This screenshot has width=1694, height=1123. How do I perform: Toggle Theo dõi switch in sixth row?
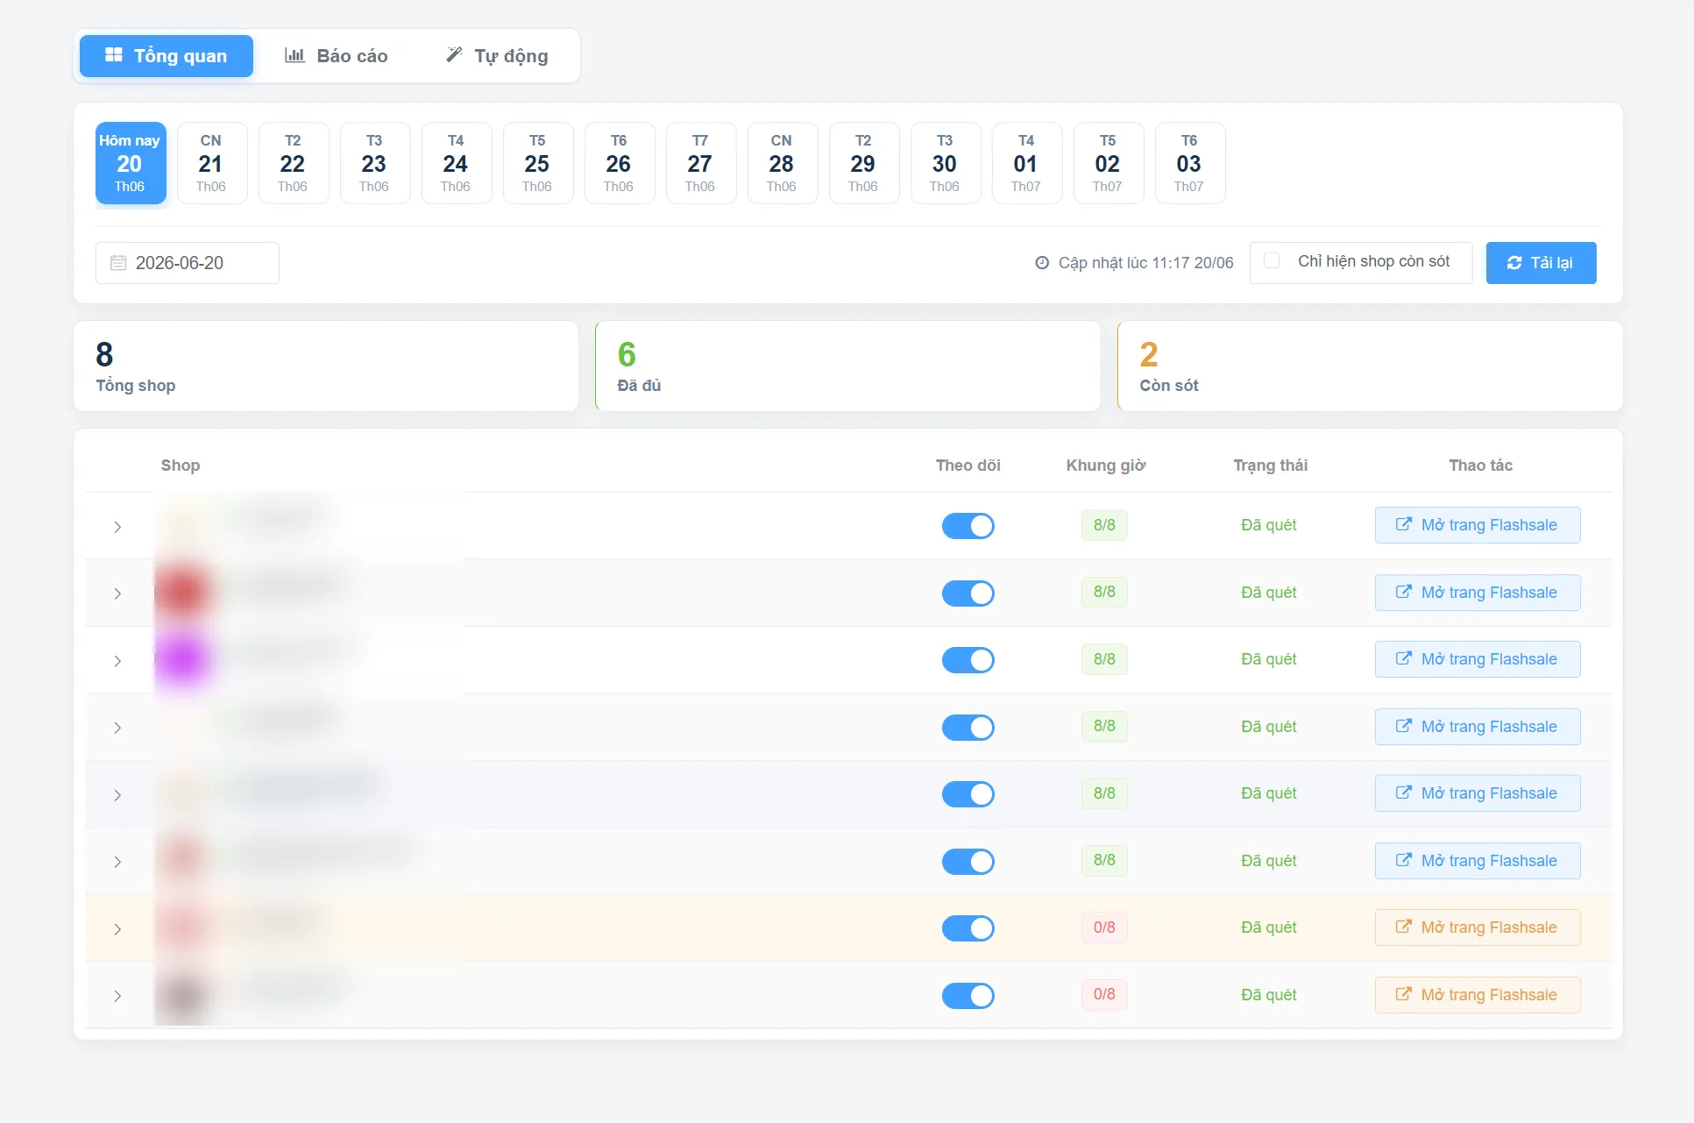(967, 862)
